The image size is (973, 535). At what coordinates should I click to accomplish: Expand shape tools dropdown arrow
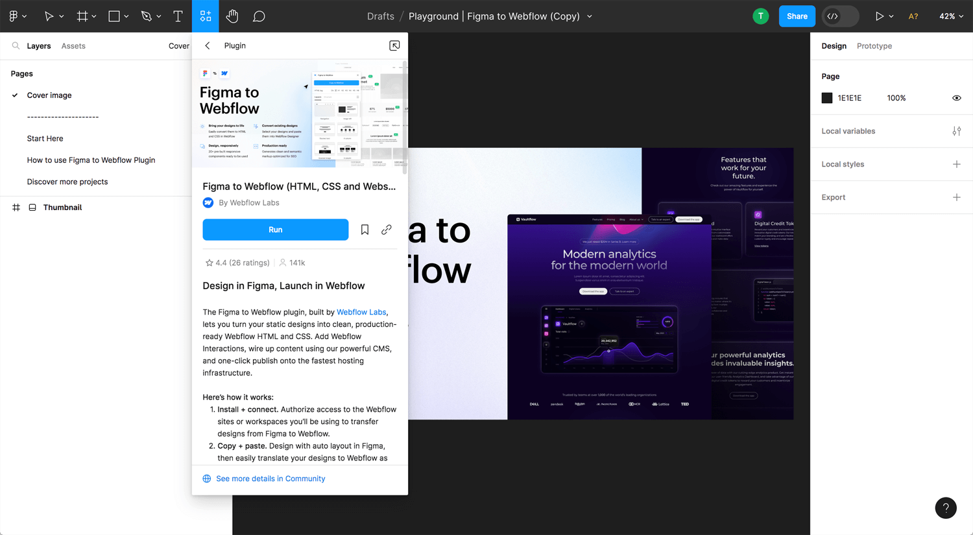point(126,16)
